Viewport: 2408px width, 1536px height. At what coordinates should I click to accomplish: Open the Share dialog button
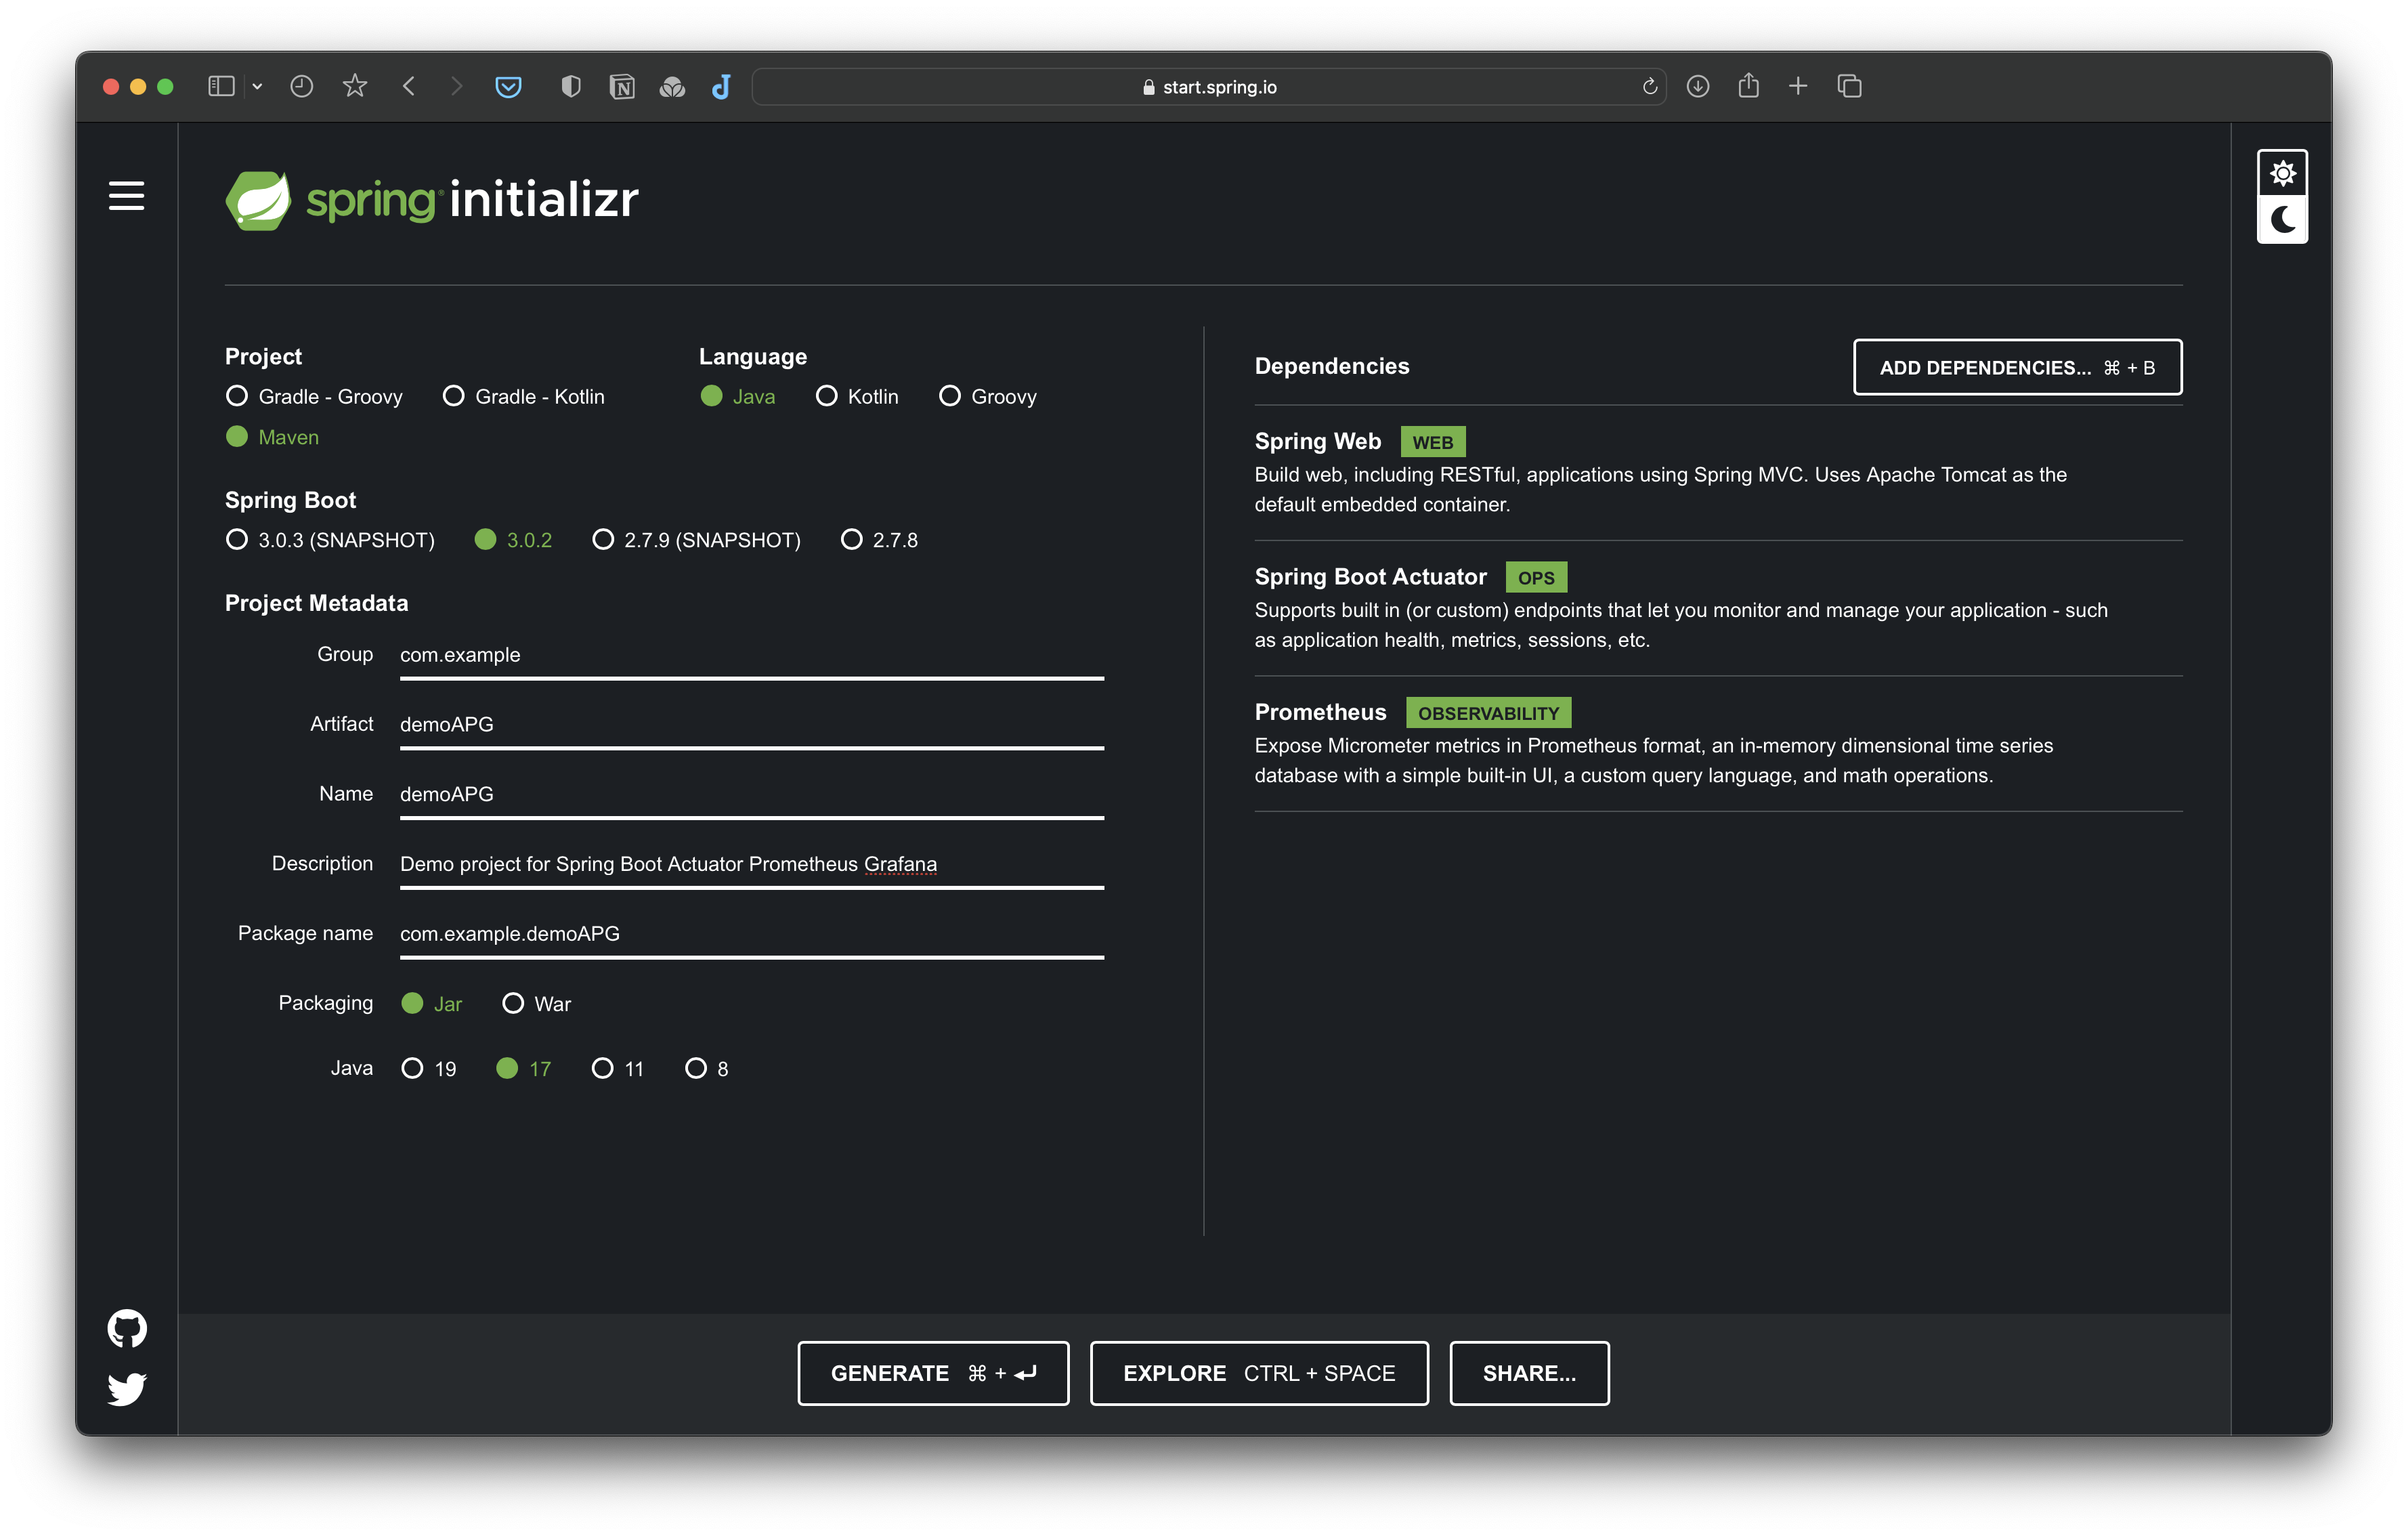point(1528,1373)
